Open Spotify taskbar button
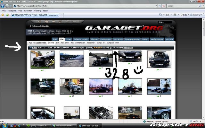 pos(38,126)
